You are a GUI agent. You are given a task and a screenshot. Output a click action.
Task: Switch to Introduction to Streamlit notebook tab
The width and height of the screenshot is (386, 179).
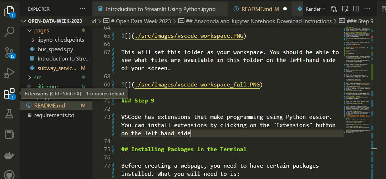[x=160, y=9]
